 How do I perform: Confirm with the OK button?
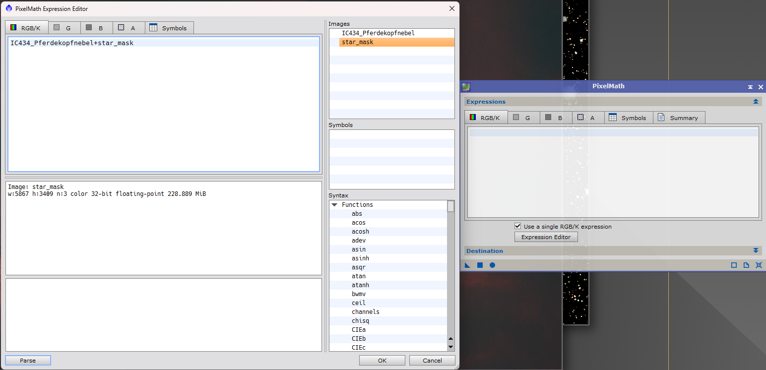coord(382,361)
